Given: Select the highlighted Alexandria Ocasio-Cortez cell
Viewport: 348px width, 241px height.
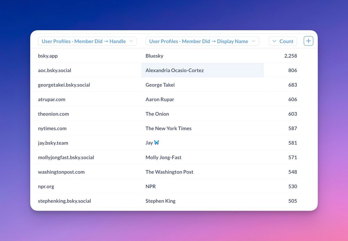Looking at the screenshot, I should [x=203, y=70].
